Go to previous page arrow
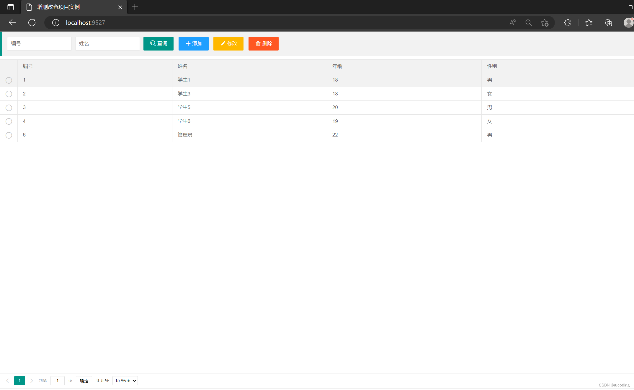This screenshot has width=634, height=390. (8, 381)
